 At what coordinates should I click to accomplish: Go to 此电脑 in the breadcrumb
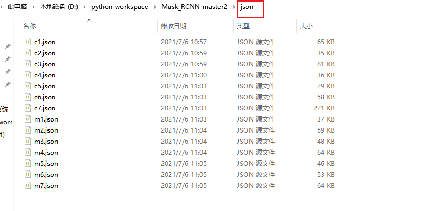click(x=17, y=7)
